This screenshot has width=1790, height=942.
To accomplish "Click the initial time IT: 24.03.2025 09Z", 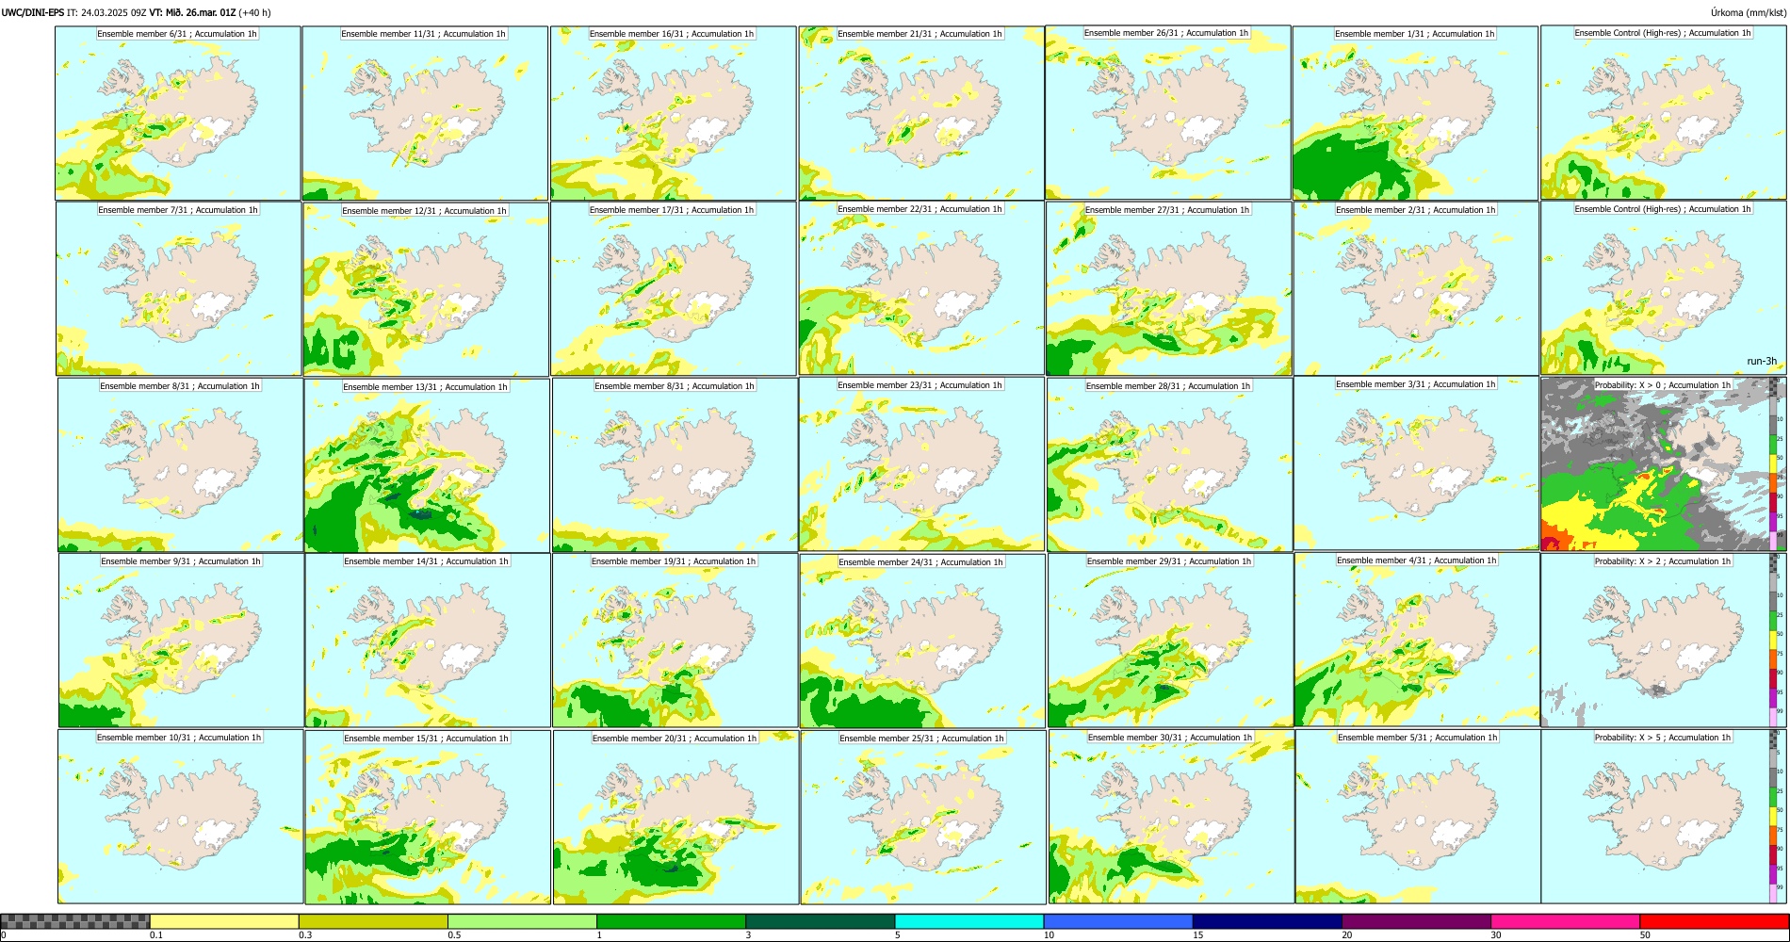I will click(107, 12).
